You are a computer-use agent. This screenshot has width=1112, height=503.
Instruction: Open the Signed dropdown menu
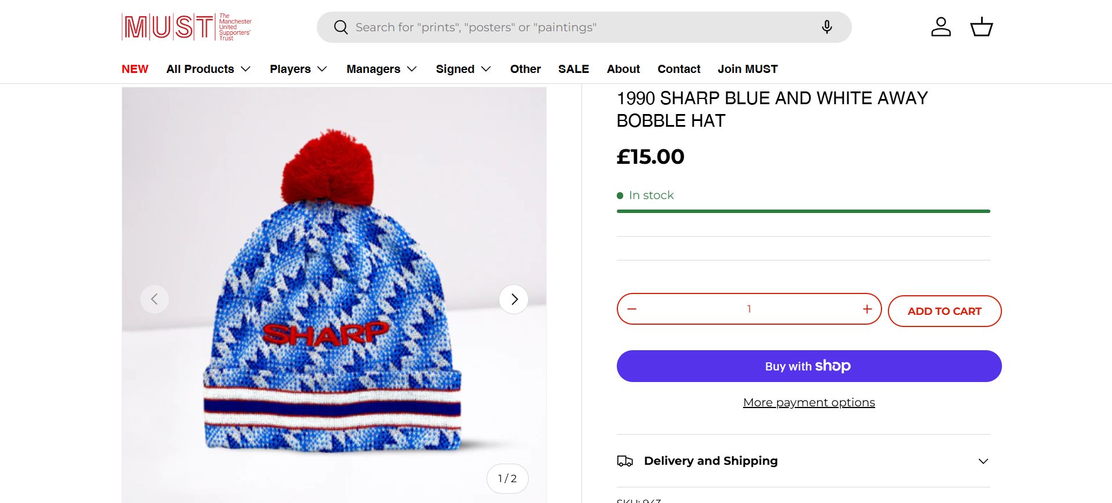(463, 69)
